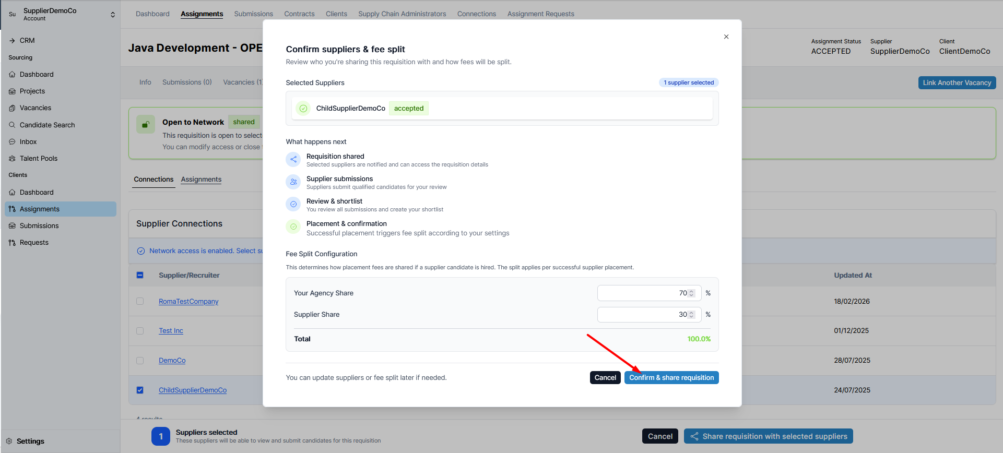This screenshot has width=1003, height=453.
Task: Click the CRM arrow icon in sidebar
Action: [x=12, y=41]
